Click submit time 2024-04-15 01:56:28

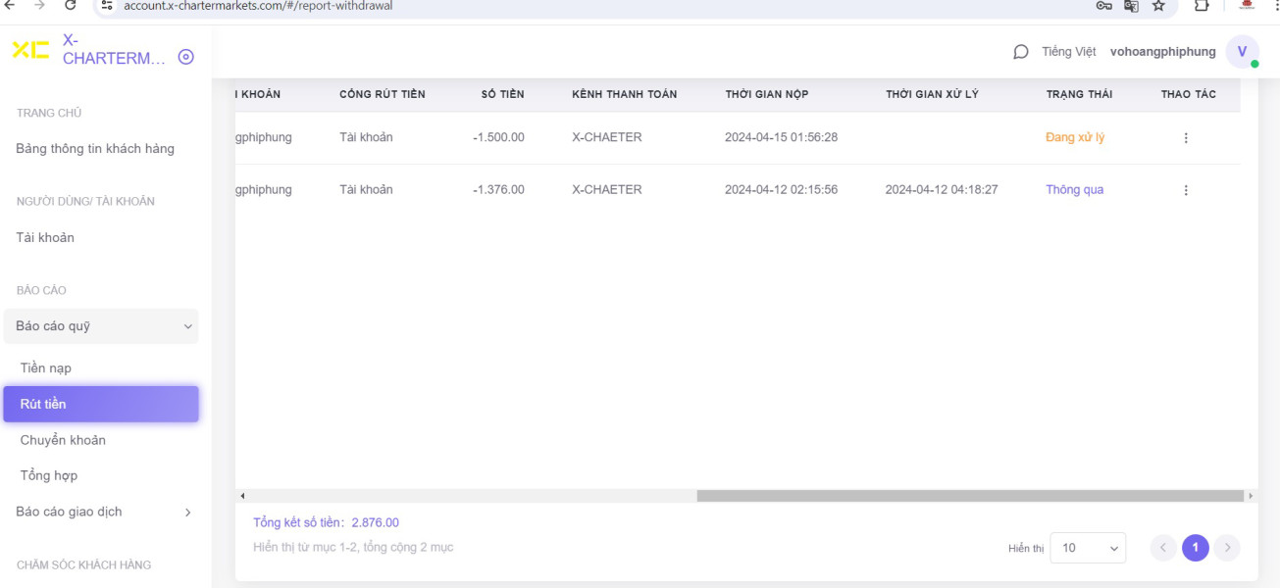point(782,137)
